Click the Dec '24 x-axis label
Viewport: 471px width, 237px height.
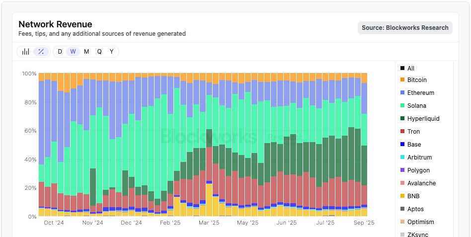click(x=131, y=223)
